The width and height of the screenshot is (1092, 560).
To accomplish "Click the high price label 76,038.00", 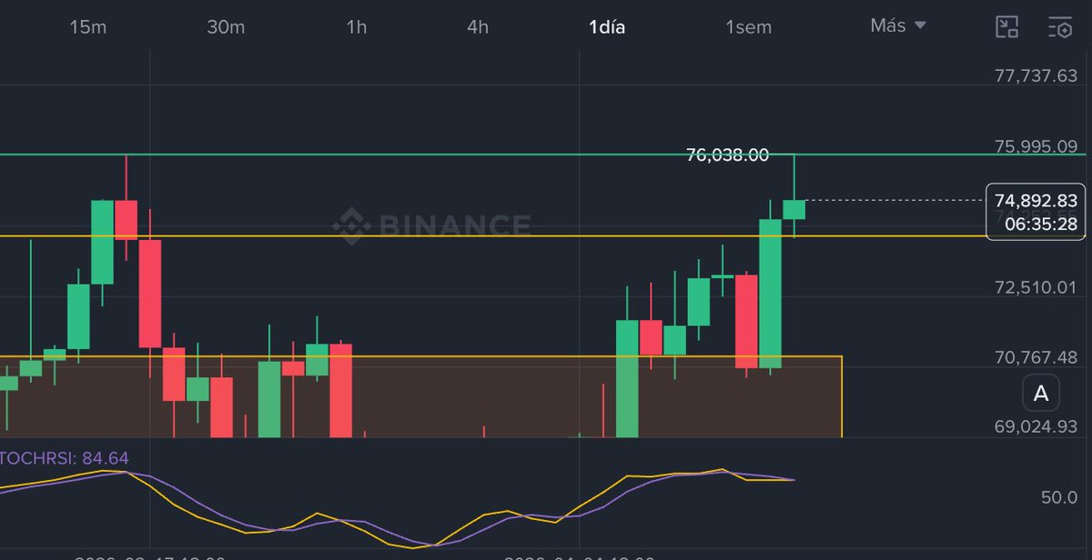I will pos(727,155).
